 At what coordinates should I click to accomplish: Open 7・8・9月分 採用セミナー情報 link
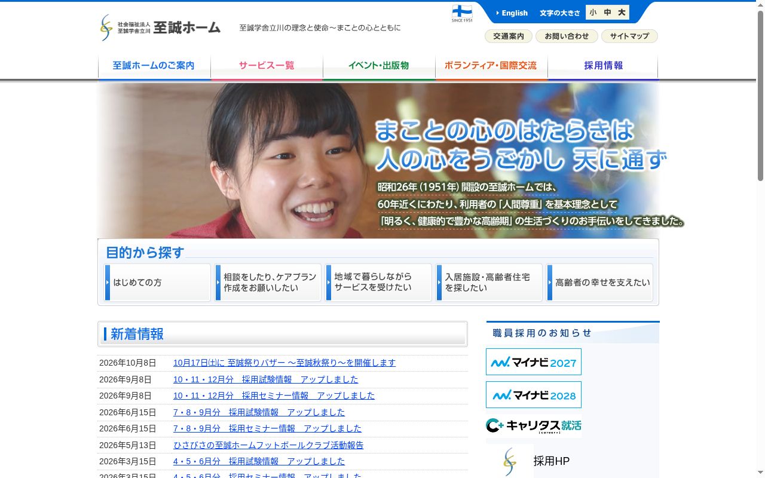(x=268, y=428)
